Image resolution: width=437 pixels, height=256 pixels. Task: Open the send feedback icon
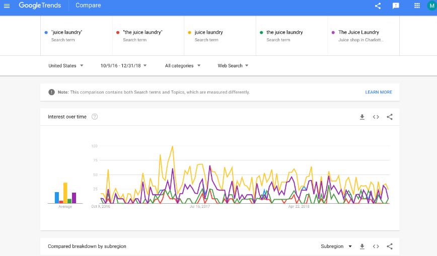[396, 6]
